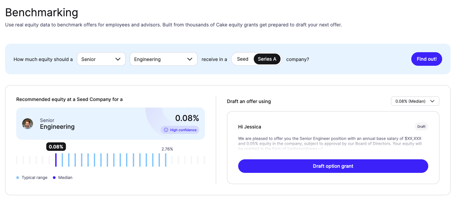Click the Find out! button

[427, 59]
